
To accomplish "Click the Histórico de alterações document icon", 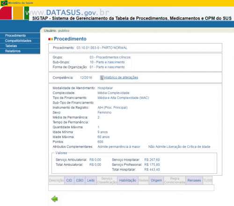I will 102,78.
